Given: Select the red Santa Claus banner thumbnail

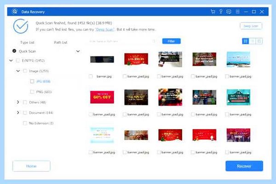Looking at the screenshot, I should click(x=204, y=135).
